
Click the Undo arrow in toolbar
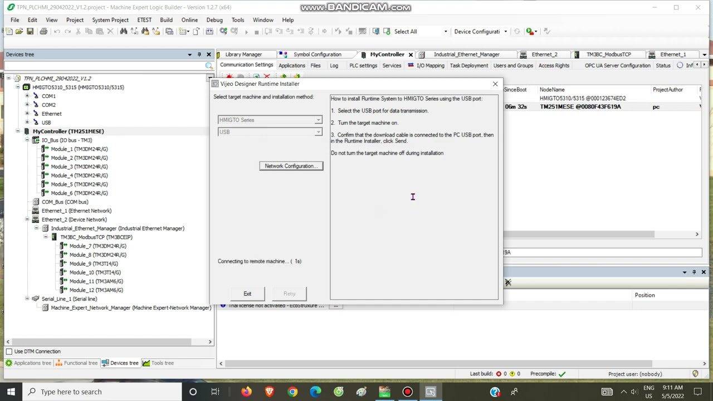point(57,32)
